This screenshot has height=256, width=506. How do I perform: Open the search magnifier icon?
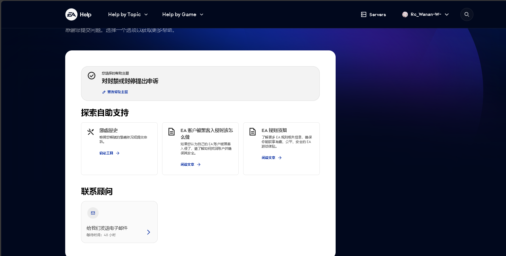tap(467, 14)
